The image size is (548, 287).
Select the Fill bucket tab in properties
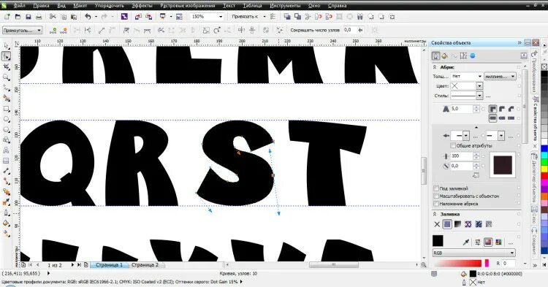pyautogui.click(x=444, y=56)
